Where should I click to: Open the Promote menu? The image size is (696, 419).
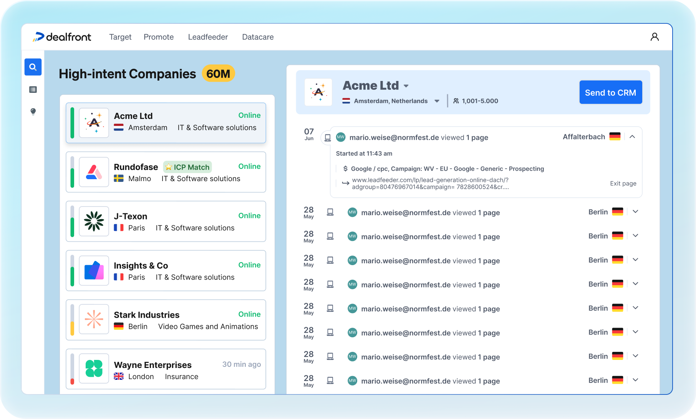(159, 37)
